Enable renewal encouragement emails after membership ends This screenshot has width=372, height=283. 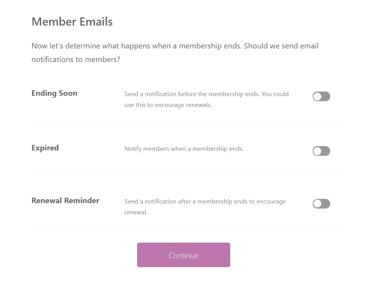321,204
